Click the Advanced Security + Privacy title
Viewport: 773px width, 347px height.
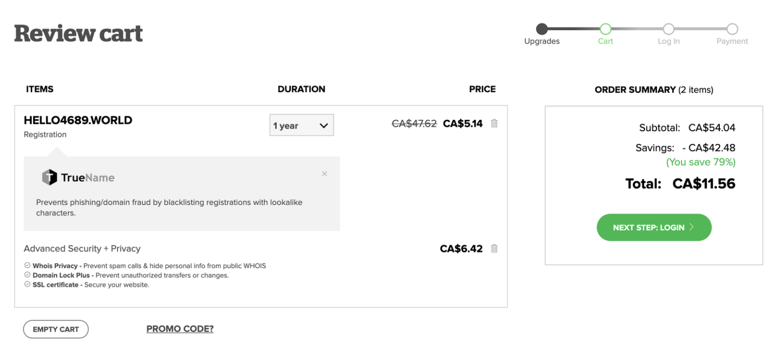coord(82,249)
